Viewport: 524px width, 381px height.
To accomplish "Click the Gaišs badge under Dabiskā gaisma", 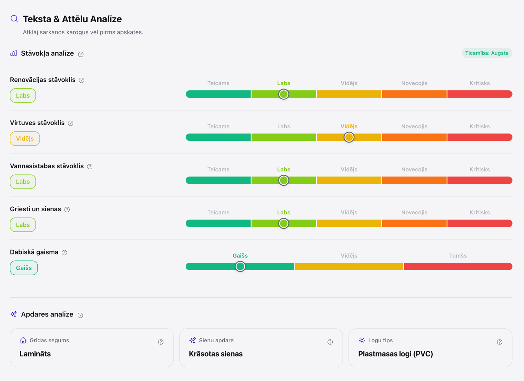I will (x=24, y=268).
